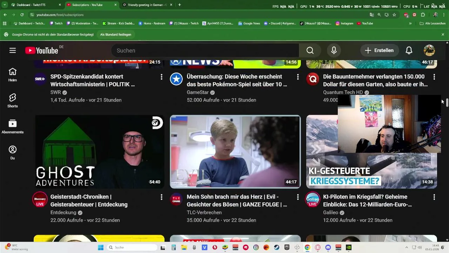Open Discovery live channel avatar
The height and width of the screenshot is (253, 449).
coord(40,199)
